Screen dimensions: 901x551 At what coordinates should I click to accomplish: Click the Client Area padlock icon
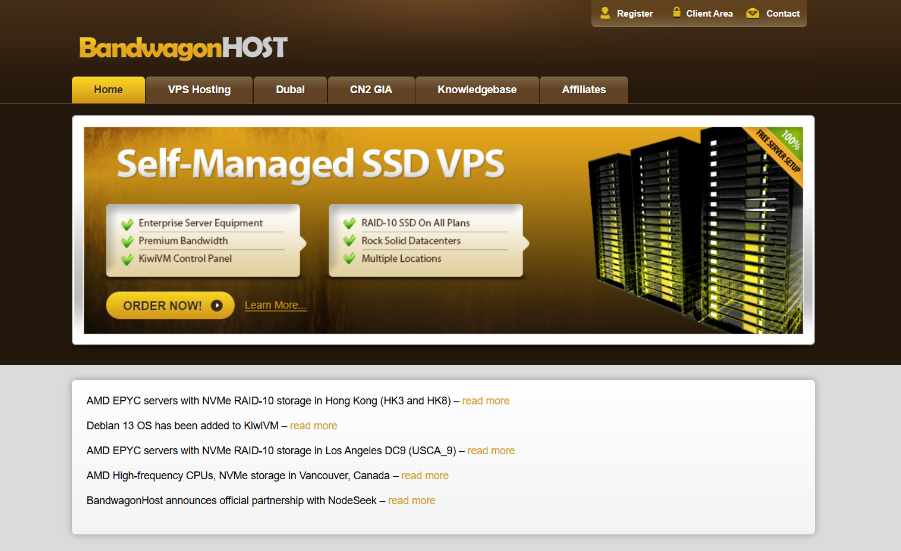(676, 12)
